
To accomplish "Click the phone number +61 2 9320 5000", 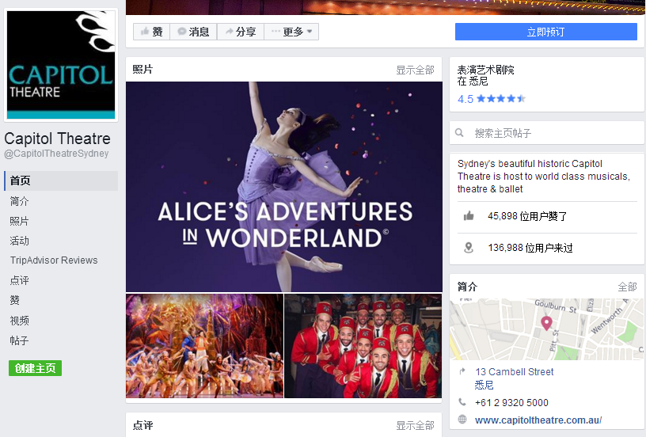I will 511,403.
